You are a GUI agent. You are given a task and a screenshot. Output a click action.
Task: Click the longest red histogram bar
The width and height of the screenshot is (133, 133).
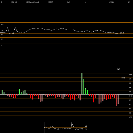116,100
